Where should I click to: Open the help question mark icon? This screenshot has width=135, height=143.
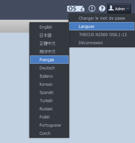click(102, 9)
